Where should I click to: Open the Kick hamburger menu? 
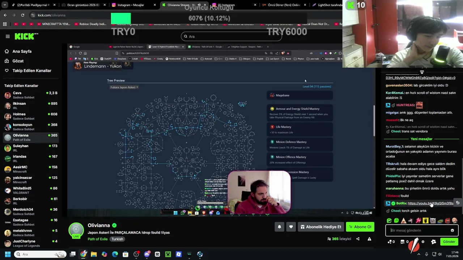pyautogui.click(x=8, y=36)
